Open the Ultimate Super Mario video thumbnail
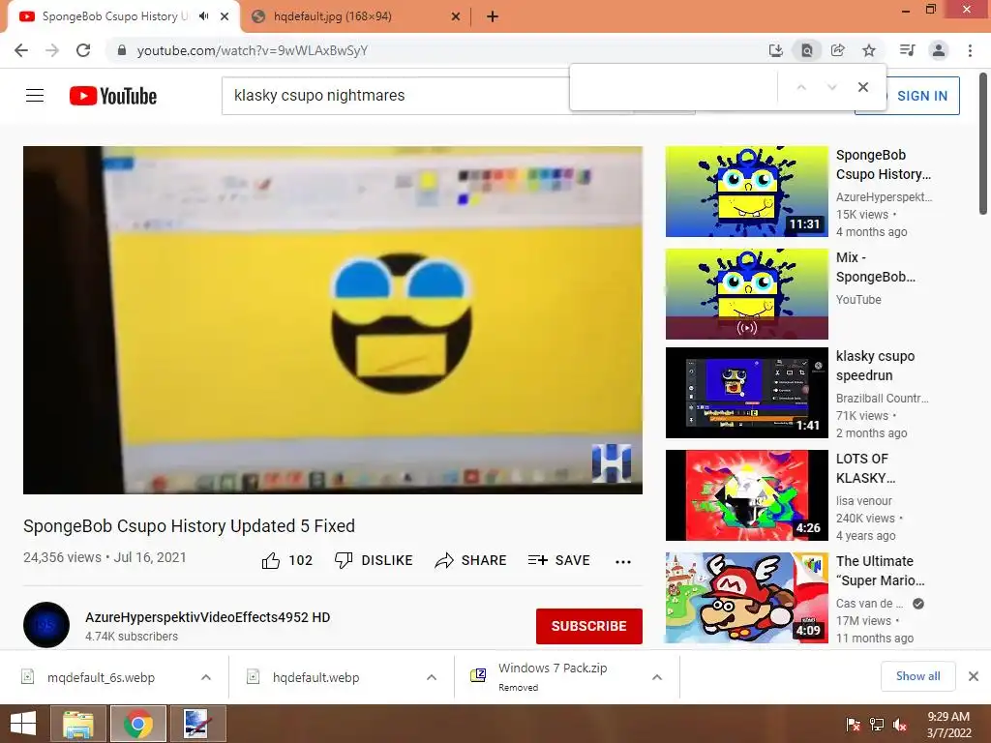The height and width of the screenshot is (743, 991). click(746, 598)
